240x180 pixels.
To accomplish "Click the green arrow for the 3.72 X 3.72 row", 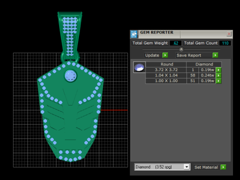I will (x=218, y=70).
